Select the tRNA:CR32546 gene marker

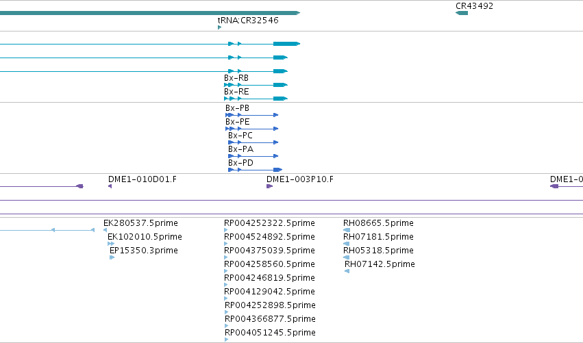coord(219,27)
